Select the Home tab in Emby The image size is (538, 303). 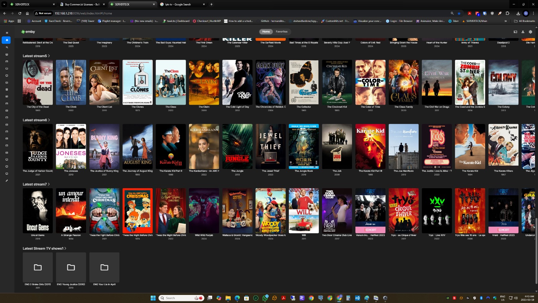coord(266,32)
